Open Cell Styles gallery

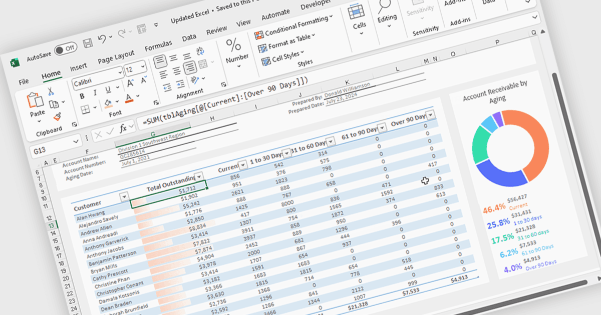coord(282,56)
